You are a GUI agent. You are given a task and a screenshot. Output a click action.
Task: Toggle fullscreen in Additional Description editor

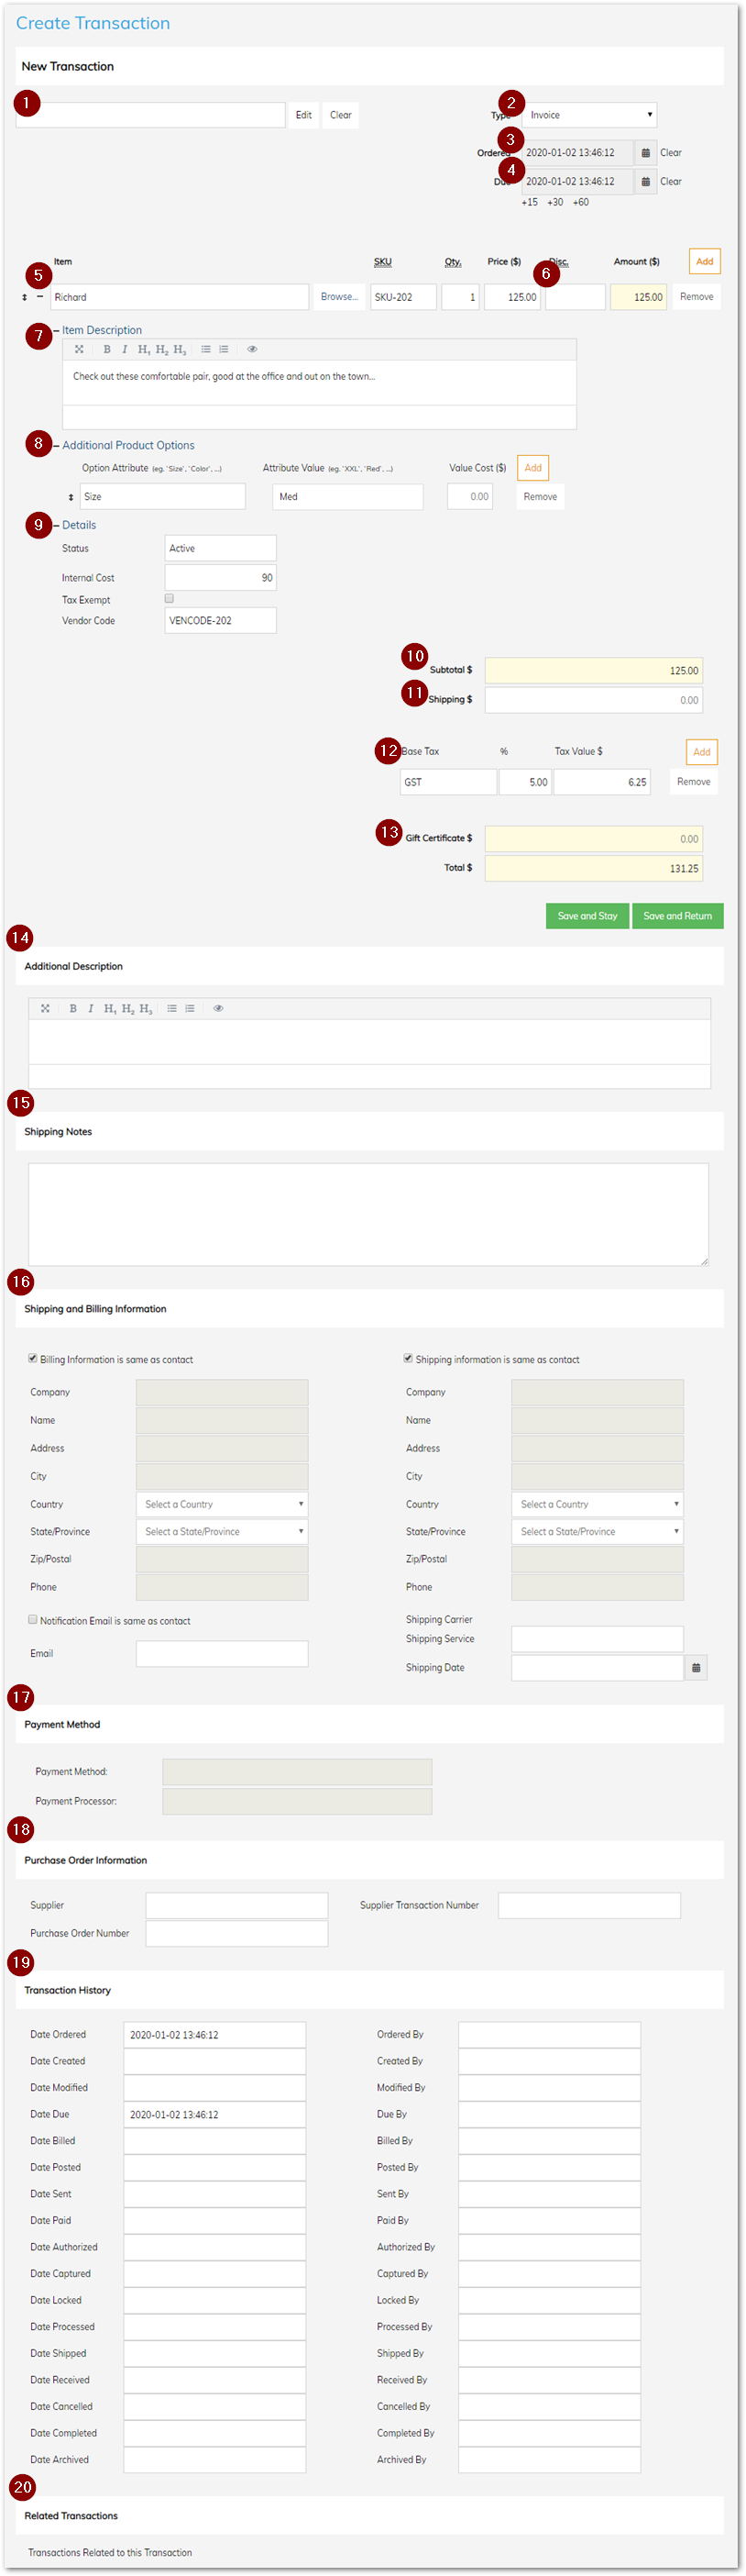click(x=45, y=1008)
